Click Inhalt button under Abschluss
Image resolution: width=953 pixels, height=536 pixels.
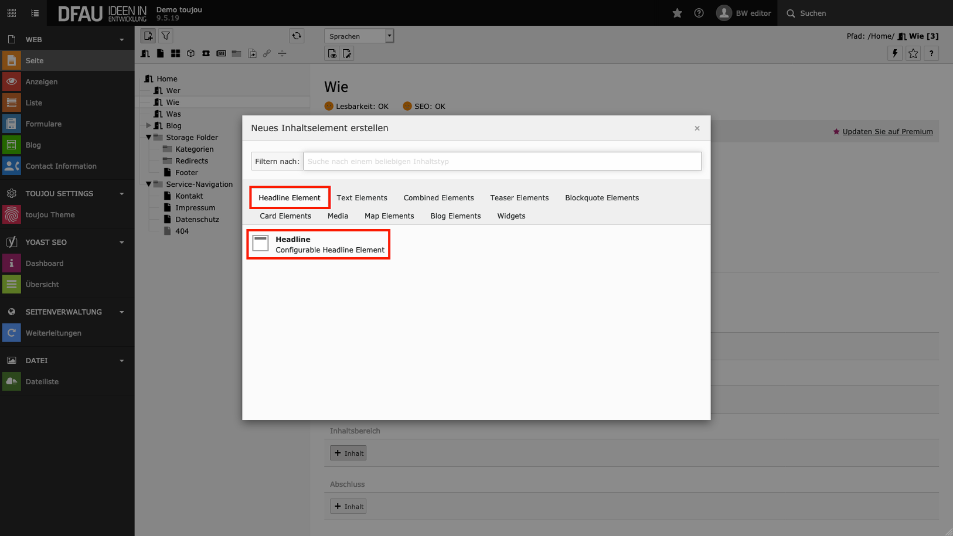tap(348, 507)
